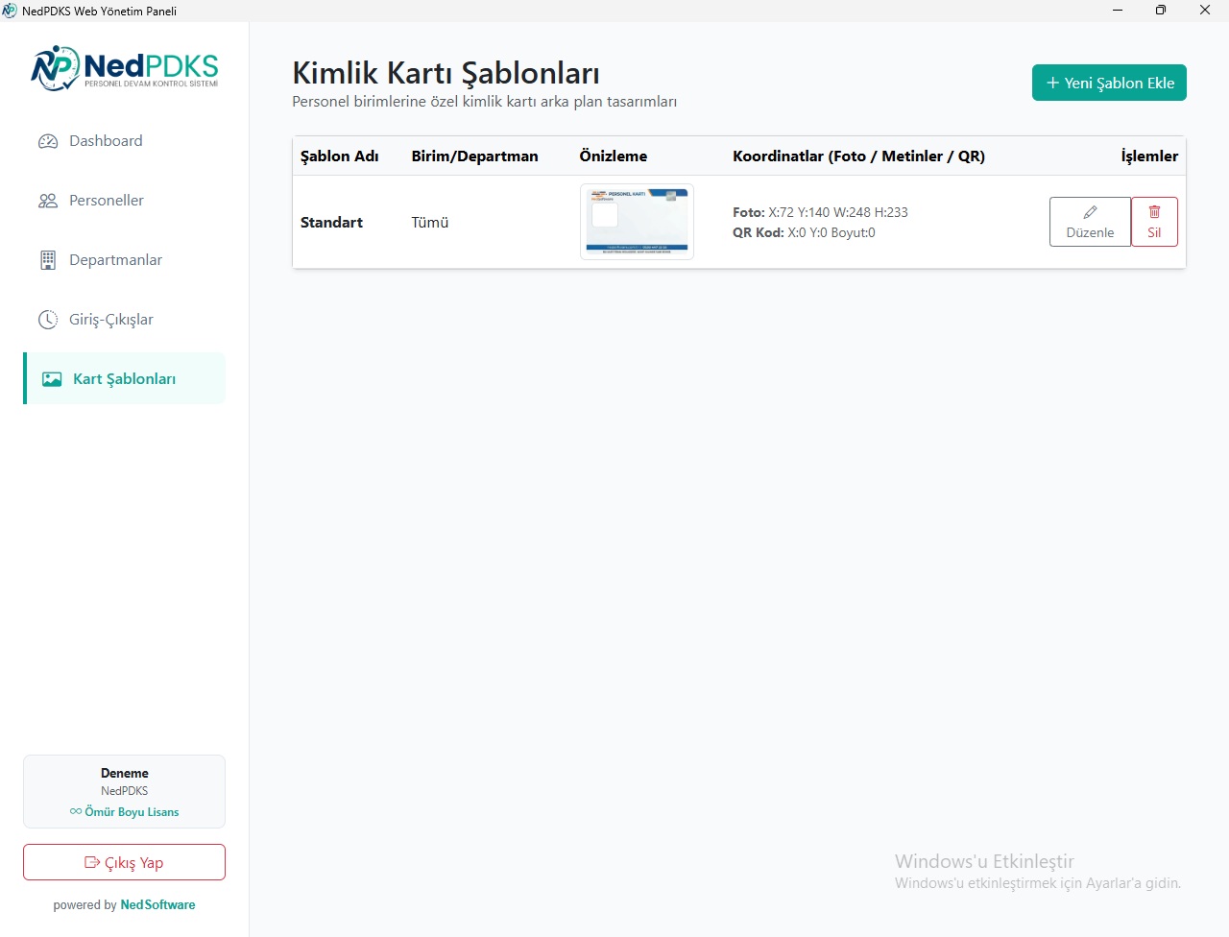Click the Şablon Adı column header
Screen dimensions: 1229x937
pos(340,156)
